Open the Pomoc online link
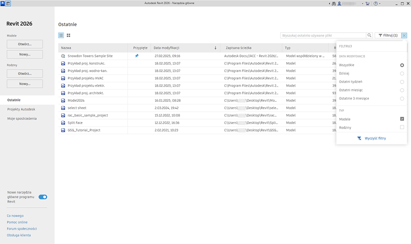 pos(17,222)
